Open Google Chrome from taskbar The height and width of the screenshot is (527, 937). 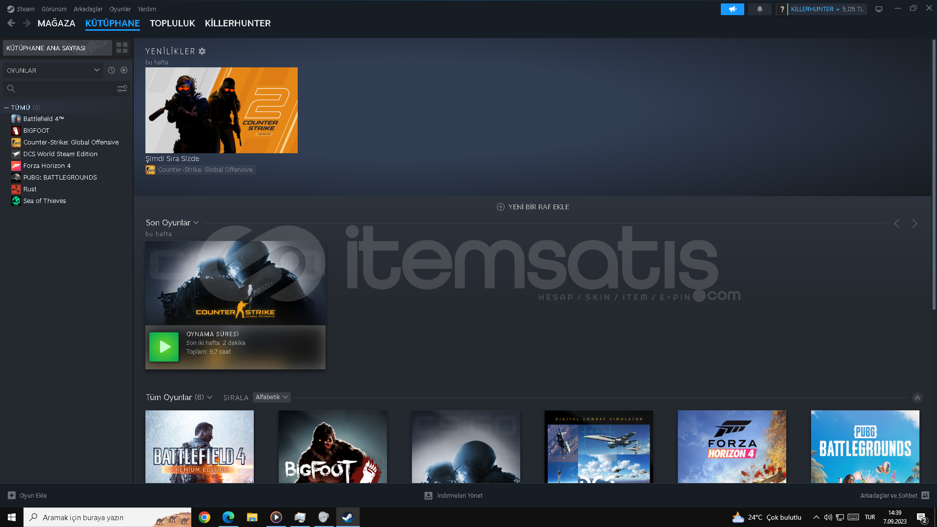pos(204,517)
